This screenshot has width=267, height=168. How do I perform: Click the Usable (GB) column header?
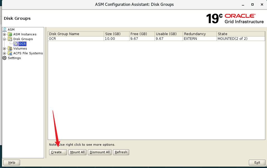(x=169, y=34)
